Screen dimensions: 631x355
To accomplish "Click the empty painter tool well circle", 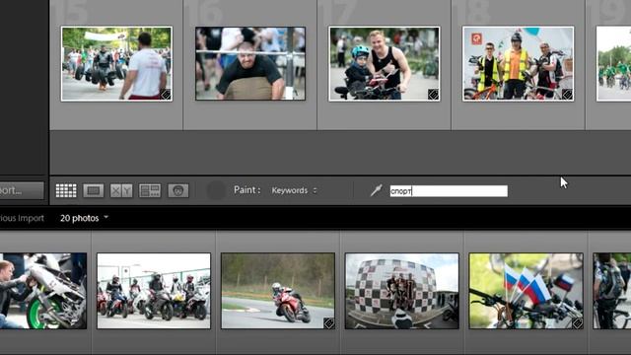I will click(216, 190).
